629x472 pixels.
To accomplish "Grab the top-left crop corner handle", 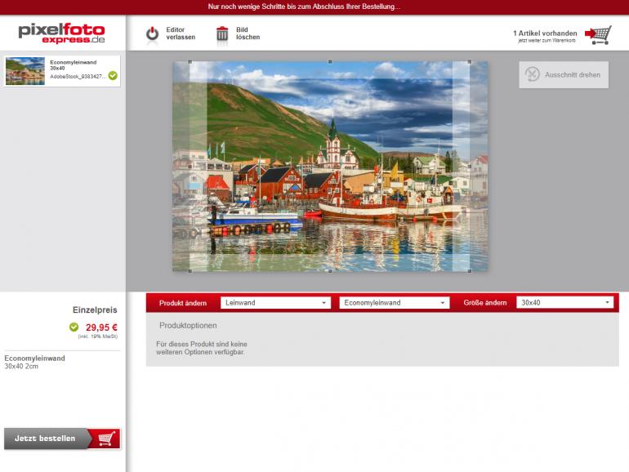I will point(190,62).
